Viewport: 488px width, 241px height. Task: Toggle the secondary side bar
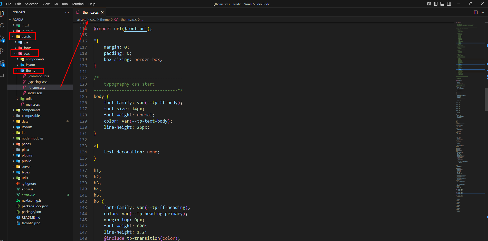(x=449, y=4)
